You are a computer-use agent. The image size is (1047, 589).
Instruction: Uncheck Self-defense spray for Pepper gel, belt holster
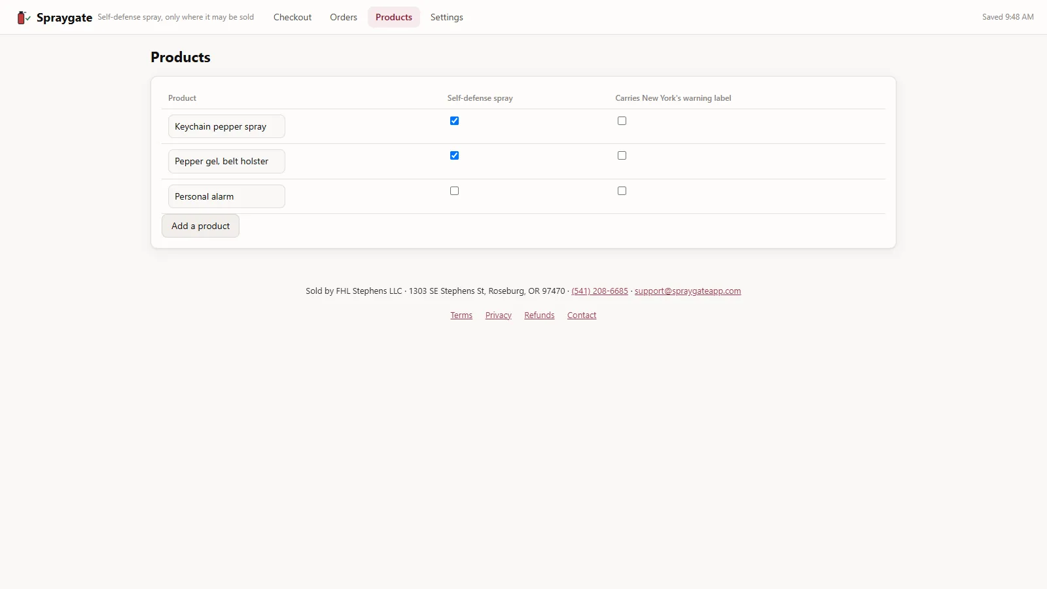(454, 155)
